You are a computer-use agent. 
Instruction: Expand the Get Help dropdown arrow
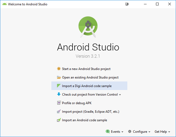point(169,132)
